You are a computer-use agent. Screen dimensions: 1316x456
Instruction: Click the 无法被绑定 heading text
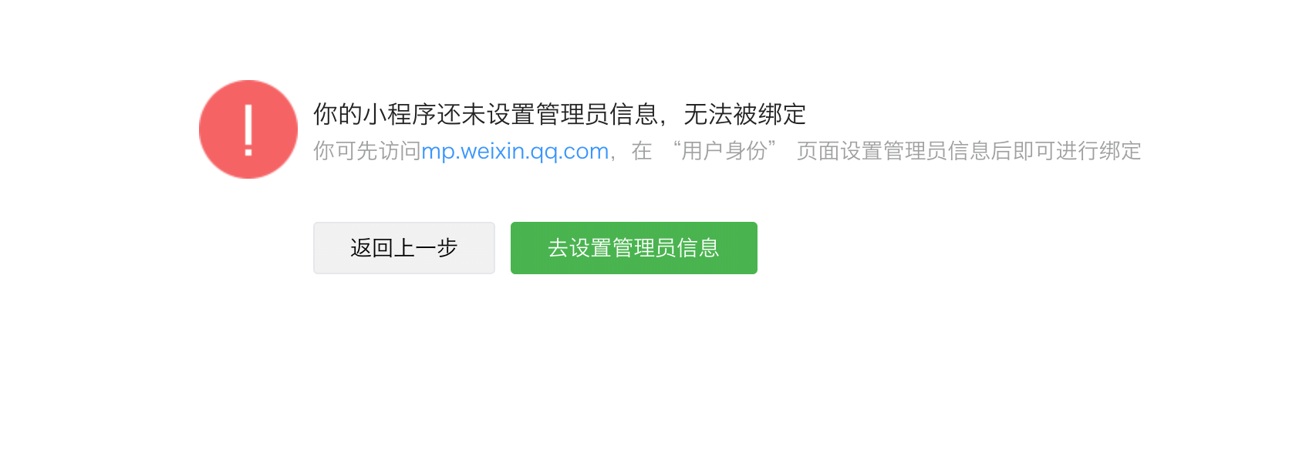(x=745, y=114)
